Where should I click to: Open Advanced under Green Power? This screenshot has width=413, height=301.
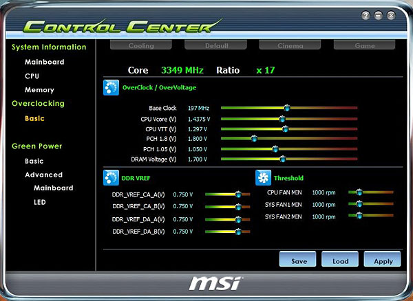click(44, 175)
